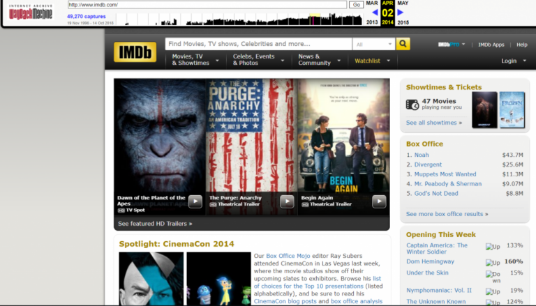Play Begin Again theatrical trailer

tap(379, 201)
